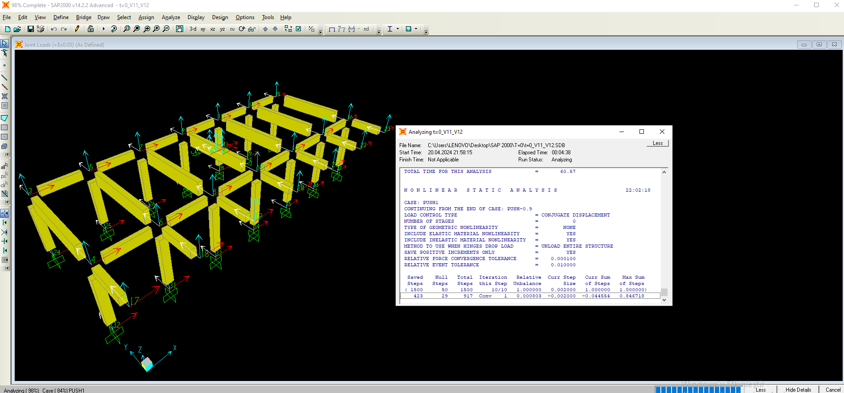Viewport: 844px width, 393px height.
Task: Click the zoom in one step icon
Action: [156, 29]
